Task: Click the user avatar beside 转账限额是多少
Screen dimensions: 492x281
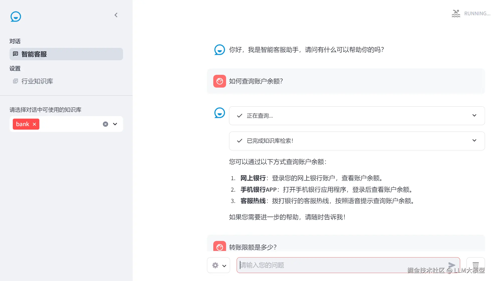Action: [x=220, y=247]
